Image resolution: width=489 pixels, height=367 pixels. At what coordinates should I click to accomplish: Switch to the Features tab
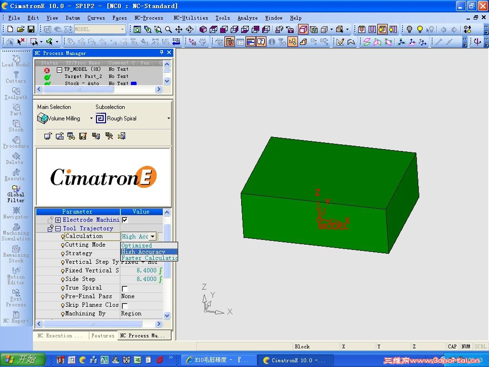click(103, 335)
